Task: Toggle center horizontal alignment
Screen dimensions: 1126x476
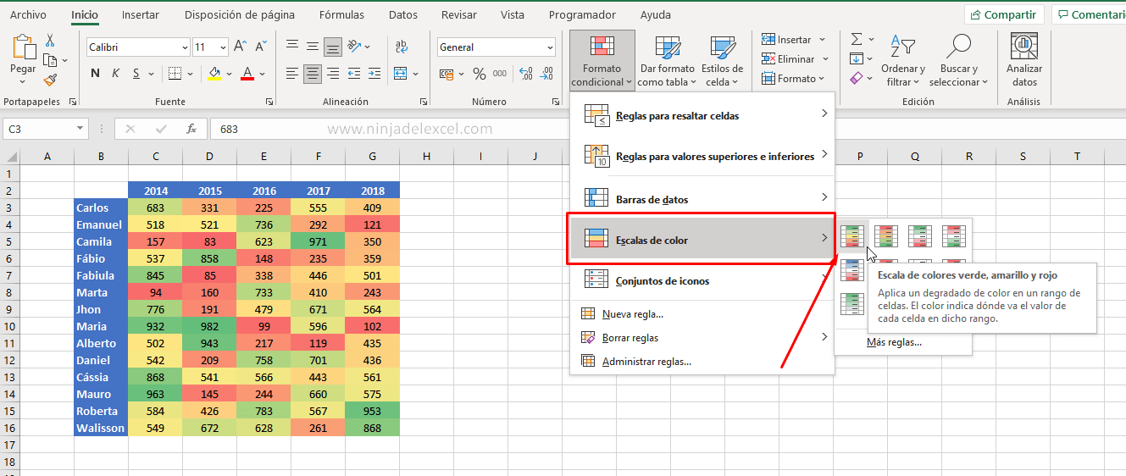Action: coord(313,74)
